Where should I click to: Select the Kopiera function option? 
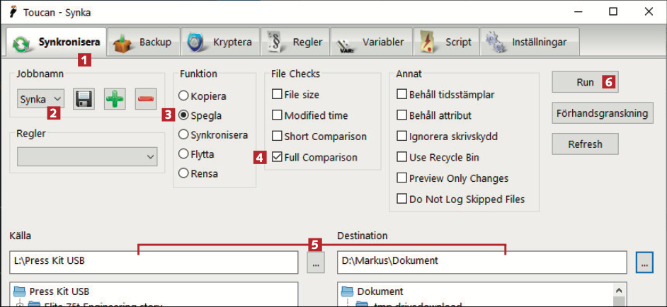184,95
